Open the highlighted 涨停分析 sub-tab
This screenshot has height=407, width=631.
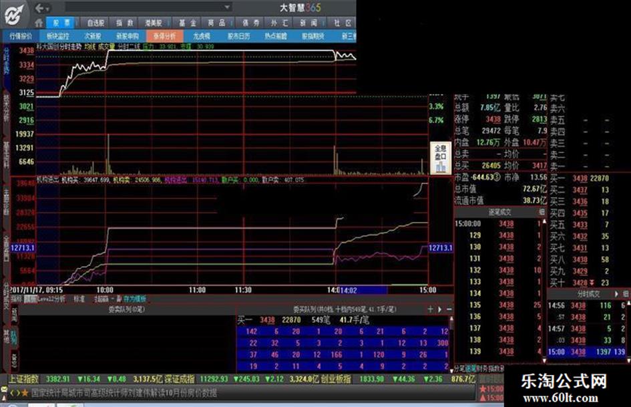tap(164, 36)
